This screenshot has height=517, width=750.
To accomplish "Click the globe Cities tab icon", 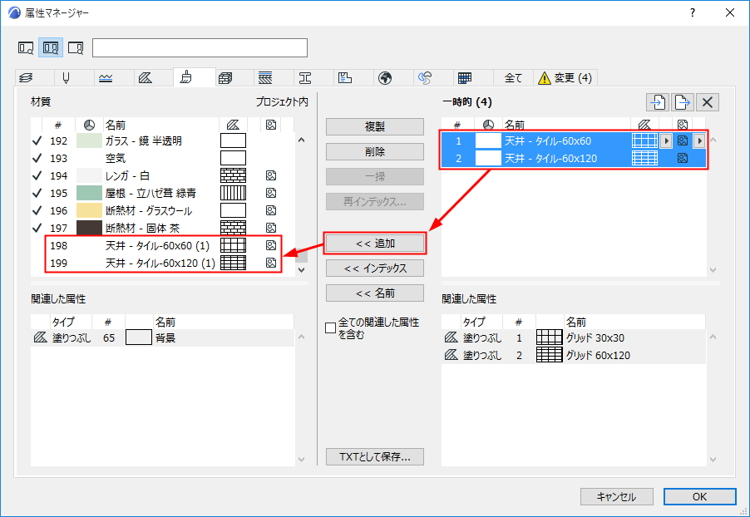I will point(385,78).
